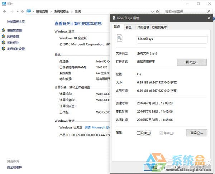The width and height of the screenshot is (215, 174).
Task: Switch to the 常规 tab
Action: (x=118, y=27)
